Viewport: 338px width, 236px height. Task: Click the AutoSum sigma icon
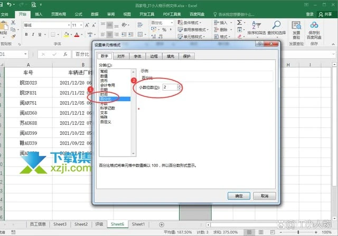[239, 22]
